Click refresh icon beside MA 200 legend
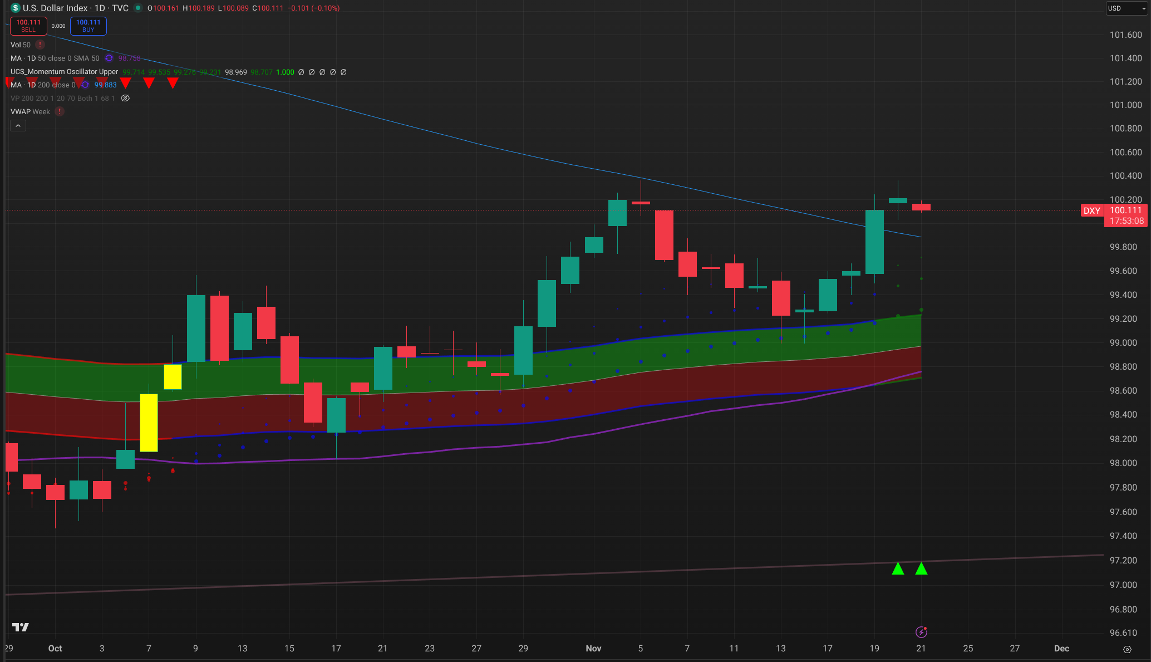This screenshot has width=1151, height=662. [85, 85]
